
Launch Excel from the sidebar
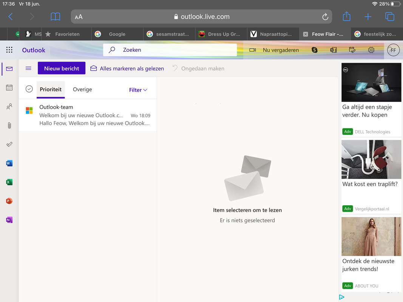tap(9, 182)
